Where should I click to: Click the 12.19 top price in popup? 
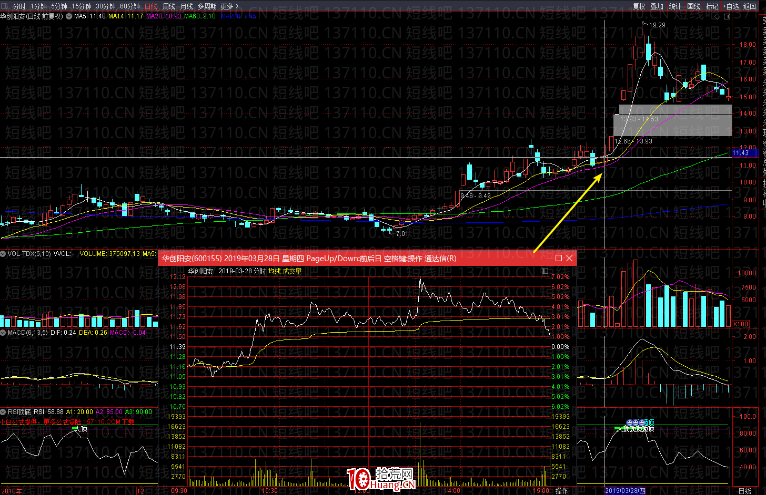pos(178,277)
